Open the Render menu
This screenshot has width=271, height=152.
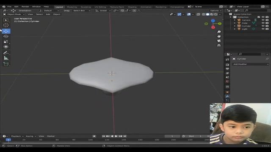point(25,7)
